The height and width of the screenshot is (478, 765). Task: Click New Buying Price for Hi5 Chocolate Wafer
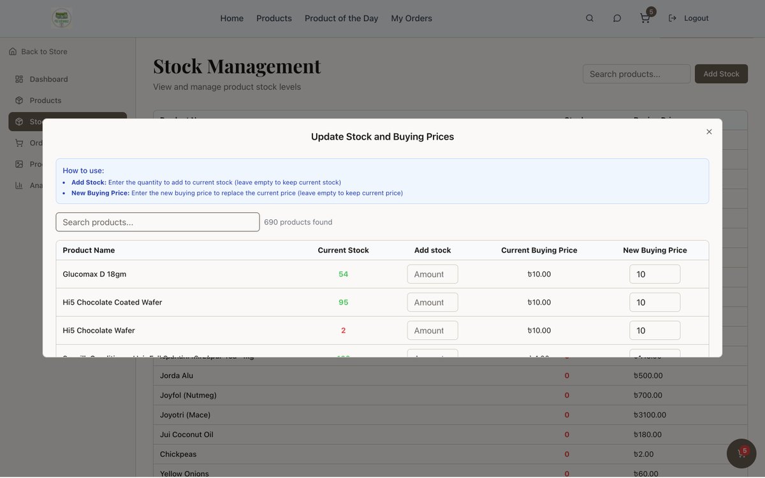click(655, 330)
